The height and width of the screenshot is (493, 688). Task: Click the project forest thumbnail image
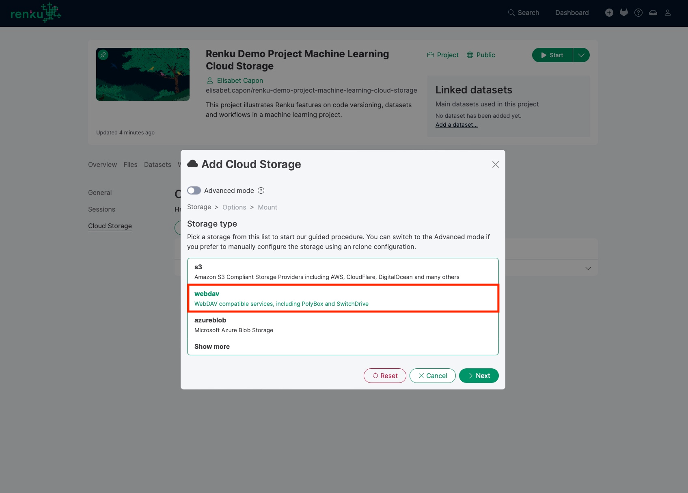click(x=143, y=74)
